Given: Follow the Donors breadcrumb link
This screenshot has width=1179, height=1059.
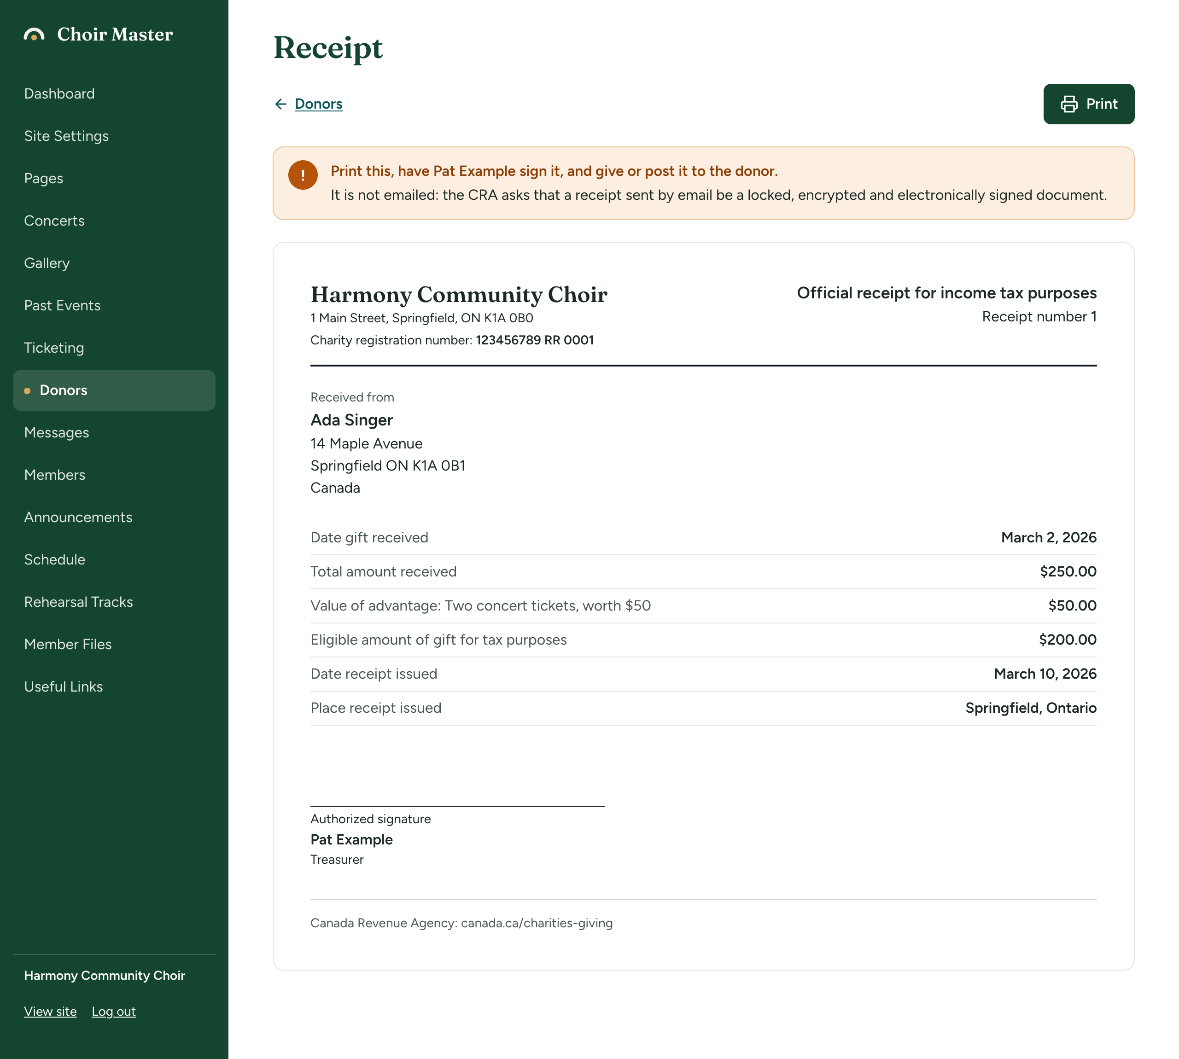Looking at the screenshot, I should 318,104.
